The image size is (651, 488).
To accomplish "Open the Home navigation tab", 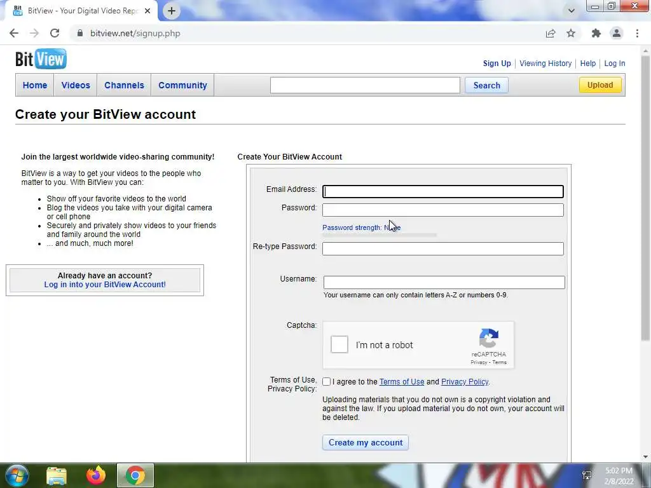I will coord(35,85).
